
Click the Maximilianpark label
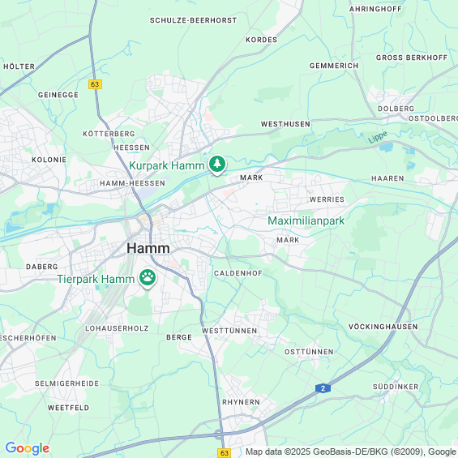(306, 220)
